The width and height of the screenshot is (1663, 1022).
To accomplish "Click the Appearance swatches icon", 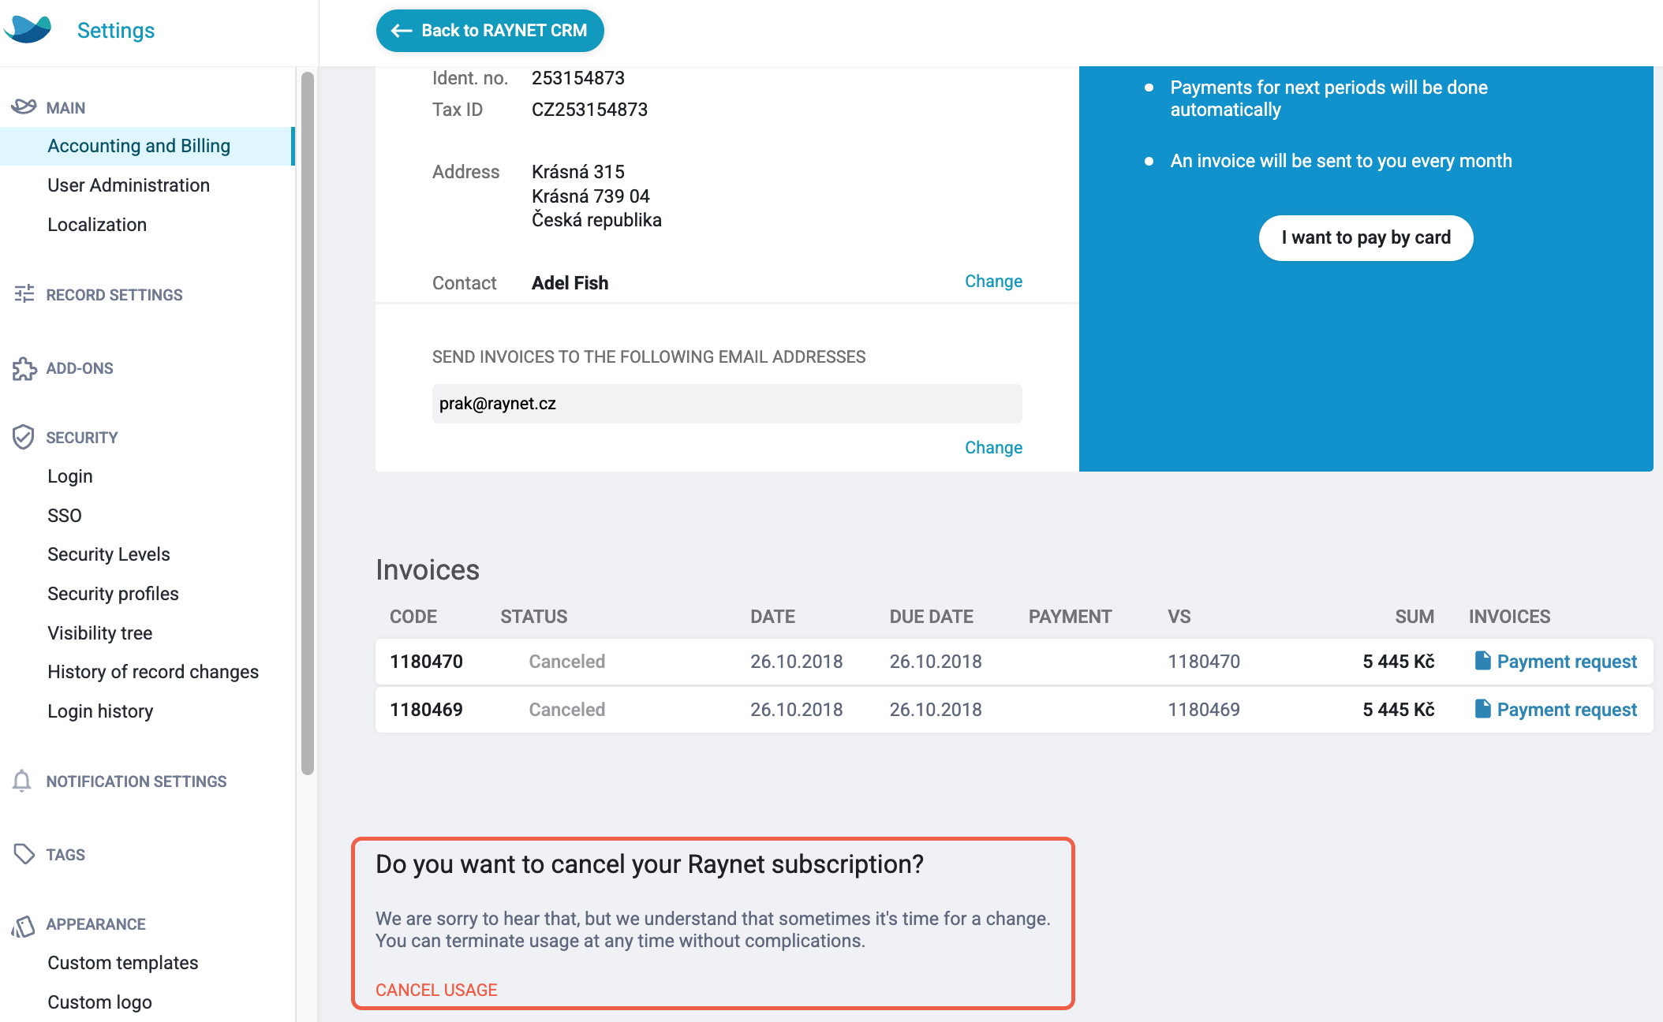I will coord(24,924).
